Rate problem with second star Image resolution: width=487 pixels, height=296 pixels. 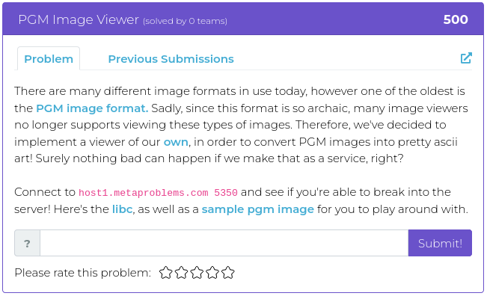point(181,273)
